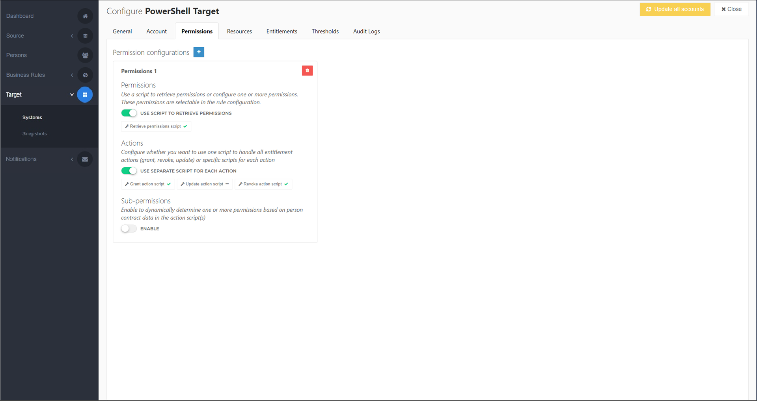Open Retrieve permissions script
Viewport: 757px width, 401px height.
[x=156, y=126]
